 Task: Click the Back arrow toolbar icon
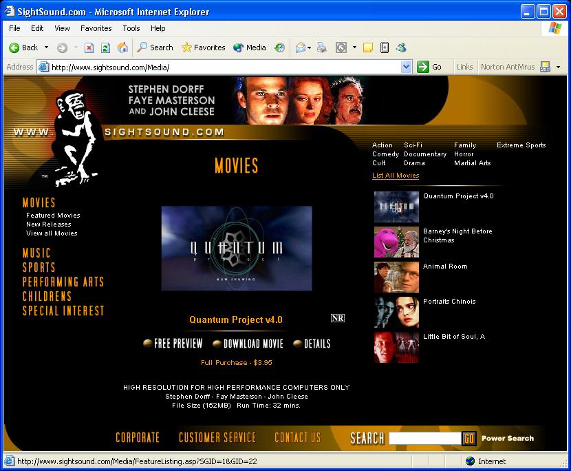click(14, 48)
